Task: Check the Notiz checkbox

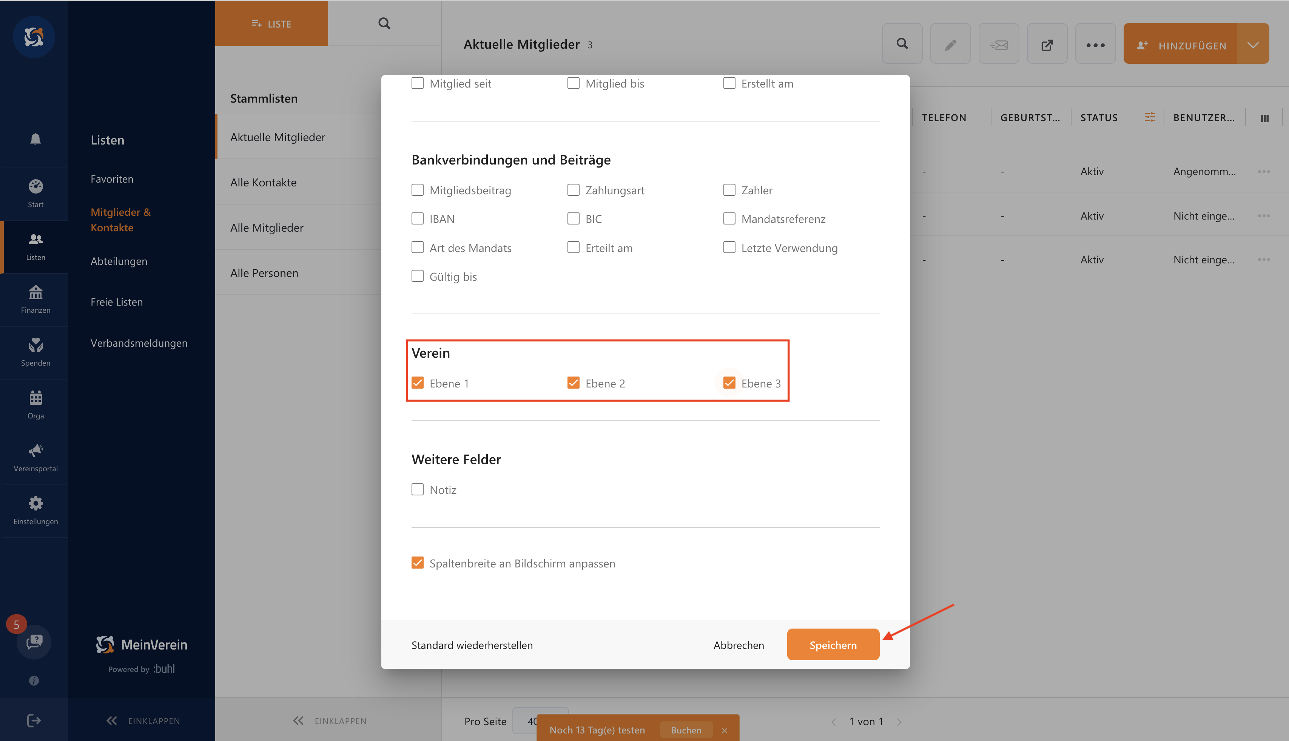Action: point(417,490)
